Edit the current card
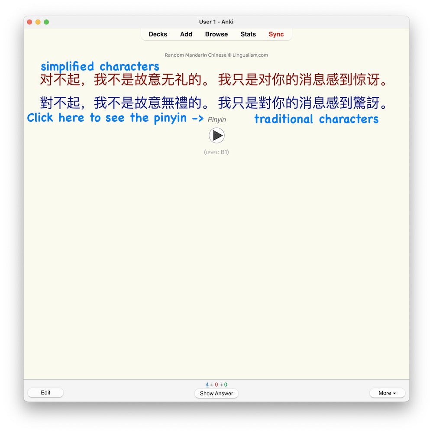The image size is (433, 433). click(45, 392)
